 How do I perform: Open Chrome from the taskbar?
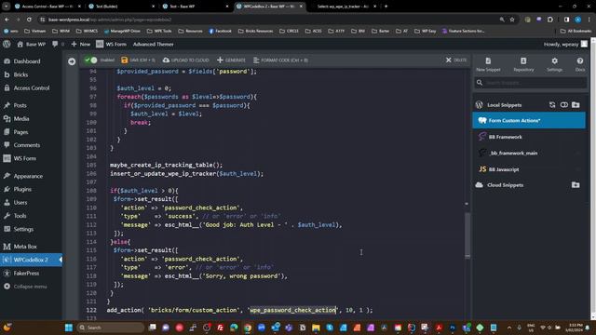click(x=248, y=328)
